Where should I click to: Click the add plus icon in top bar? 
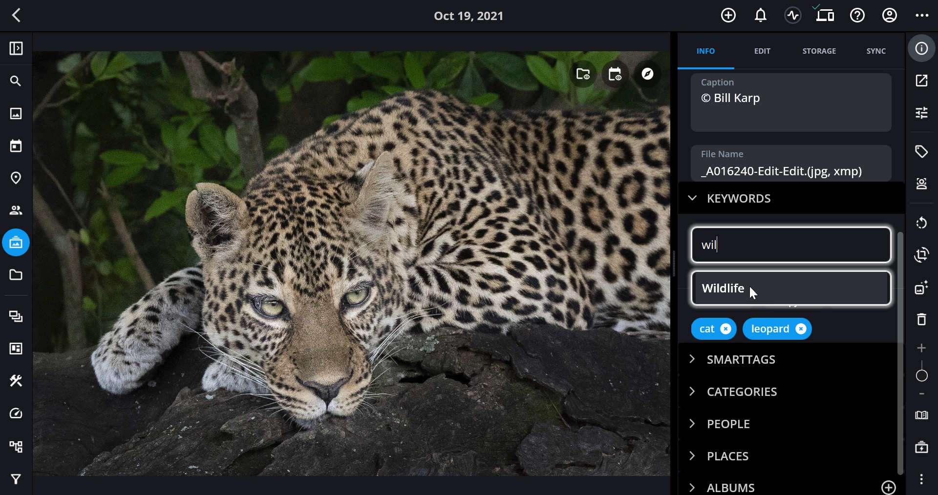click(x=728, y=15)
